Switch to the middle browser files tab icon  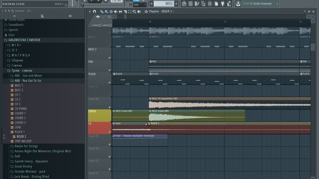[42, 16]
